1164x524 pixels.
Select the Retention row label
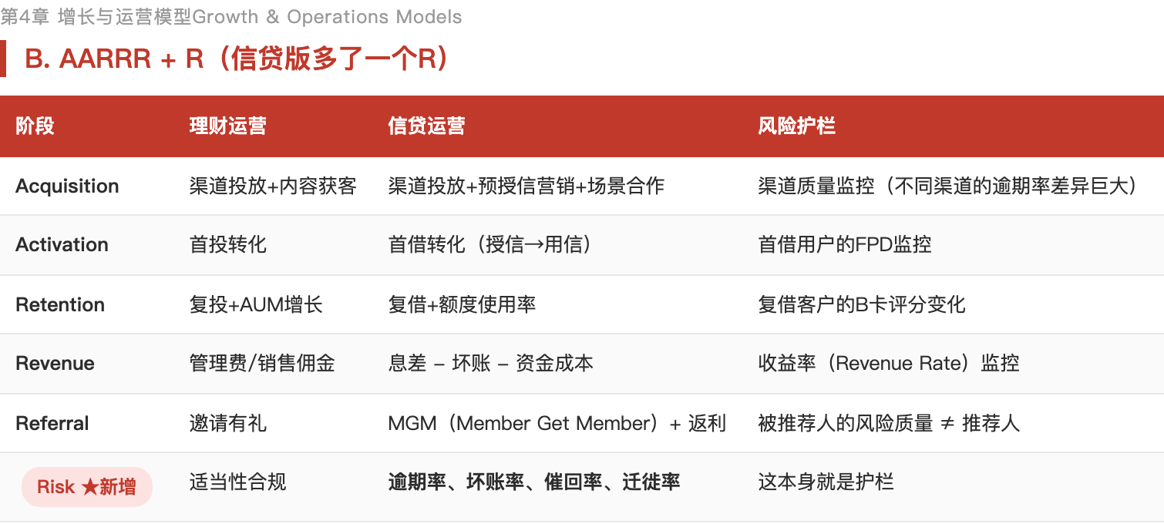tap(60, 304)
